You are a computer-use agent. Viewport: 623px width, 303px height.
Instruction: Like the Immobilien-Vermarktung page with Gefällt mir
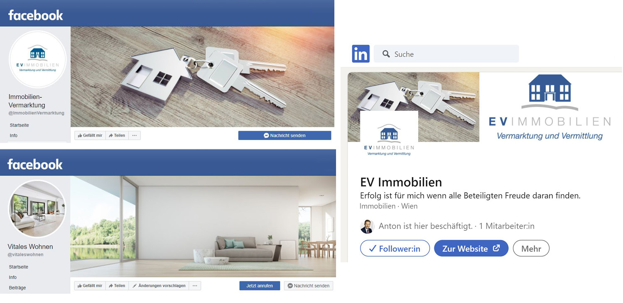tap(90, 135)
